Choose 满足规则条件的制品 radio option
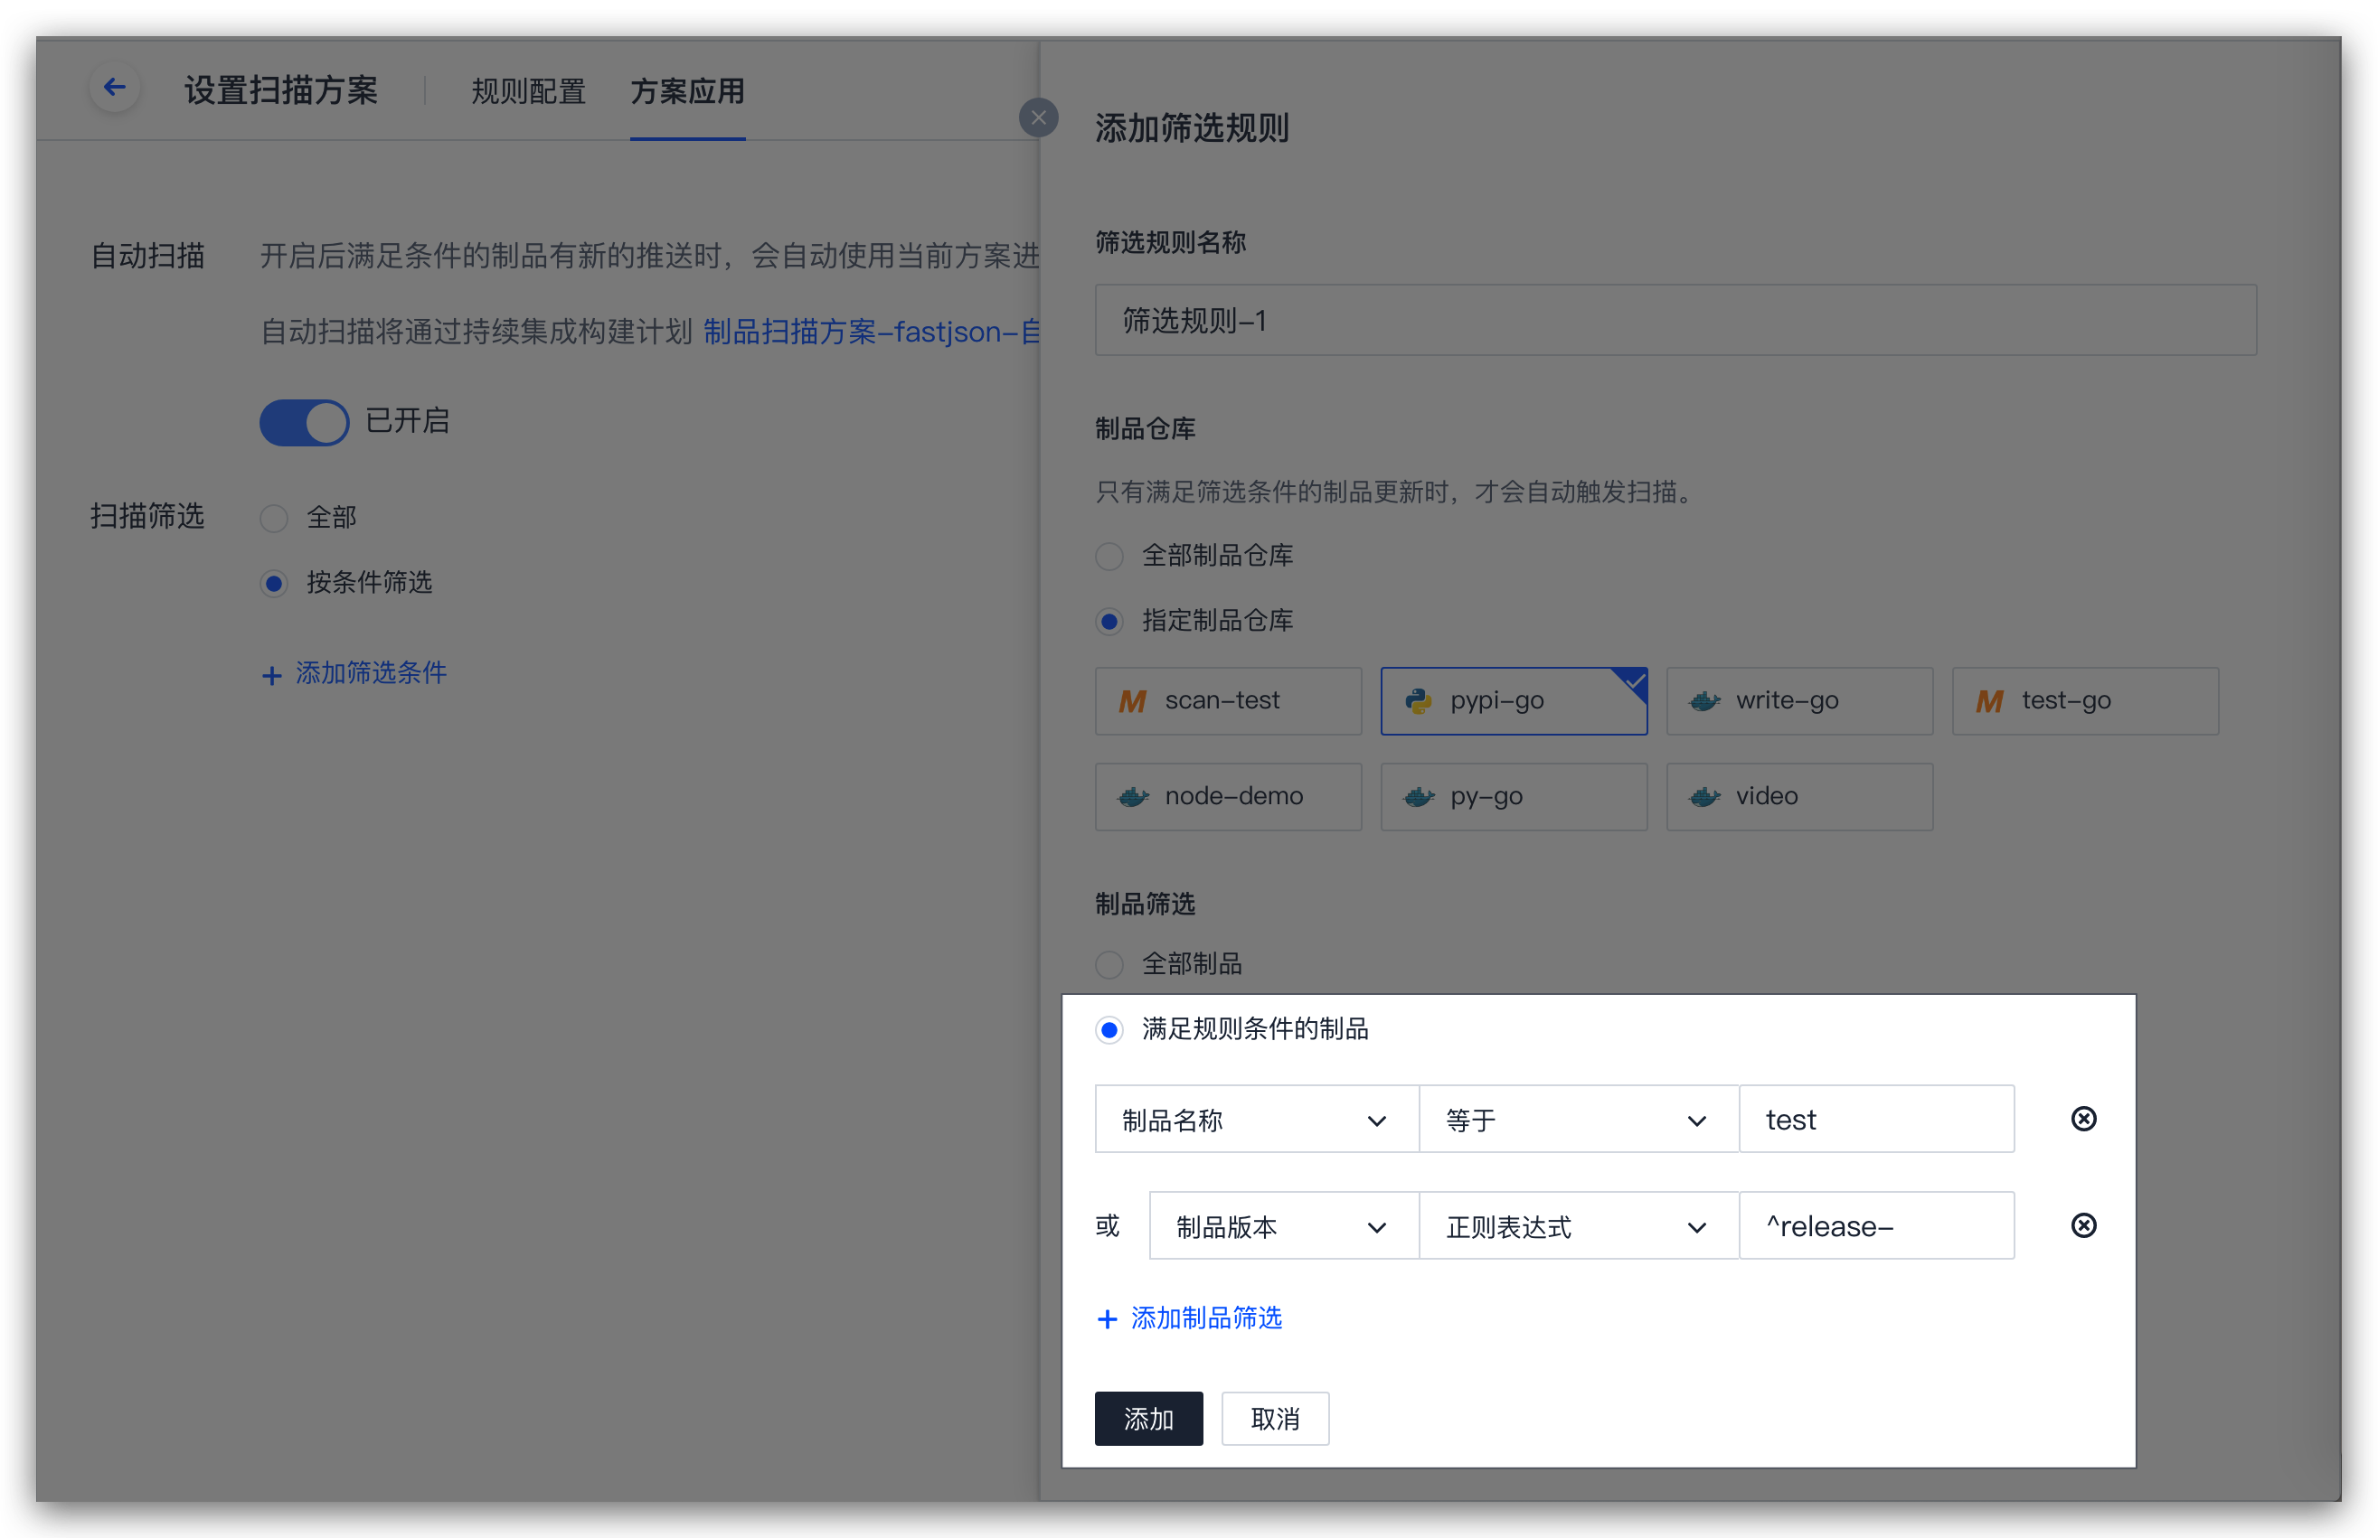Screen dimensions: 2378x1538 [1109, 1029]
